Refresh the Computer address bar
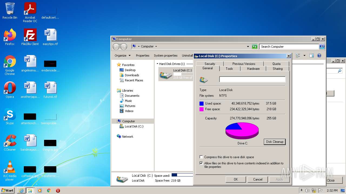The image size is (346, 194). coord(255,47)
